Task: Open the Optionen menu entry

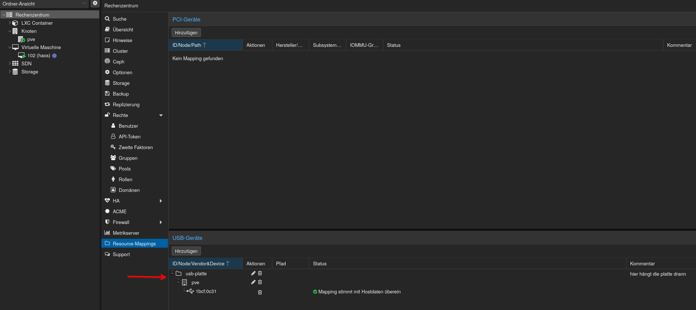Action: coord(135,72)
